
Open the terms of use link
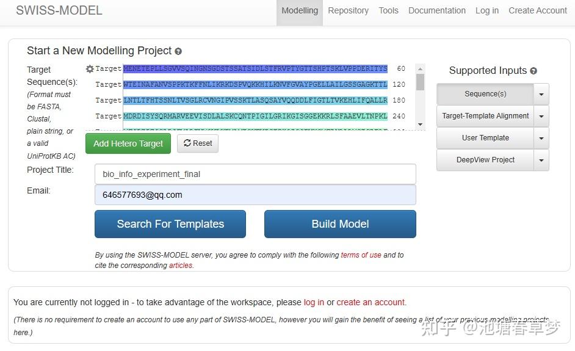point(361,255)
